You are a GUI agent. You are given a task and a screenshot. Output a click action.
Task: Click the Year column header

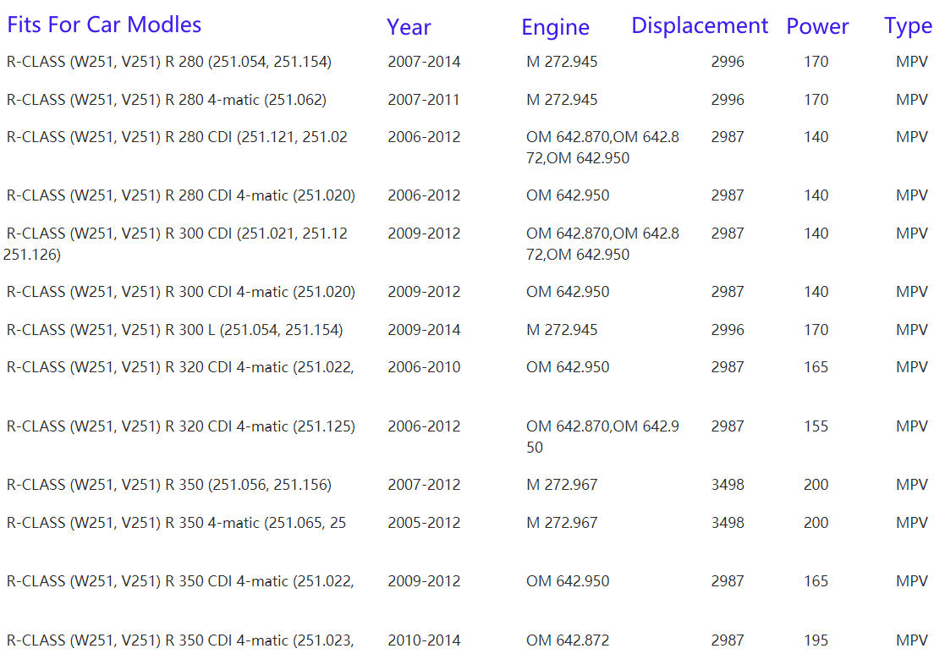[x=409, y=27]
